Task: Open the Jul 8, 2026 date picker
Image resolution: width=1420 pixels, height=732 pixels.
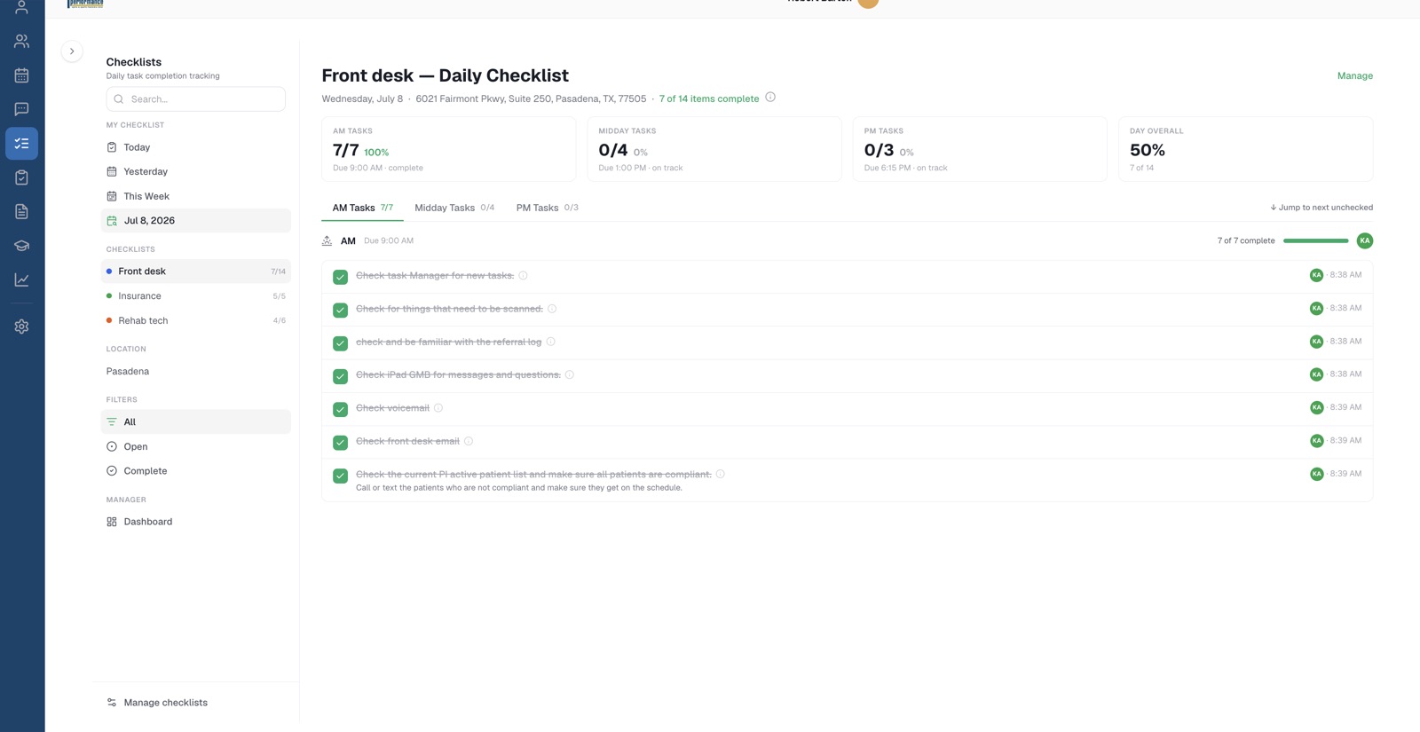Action: coord(196,221)
